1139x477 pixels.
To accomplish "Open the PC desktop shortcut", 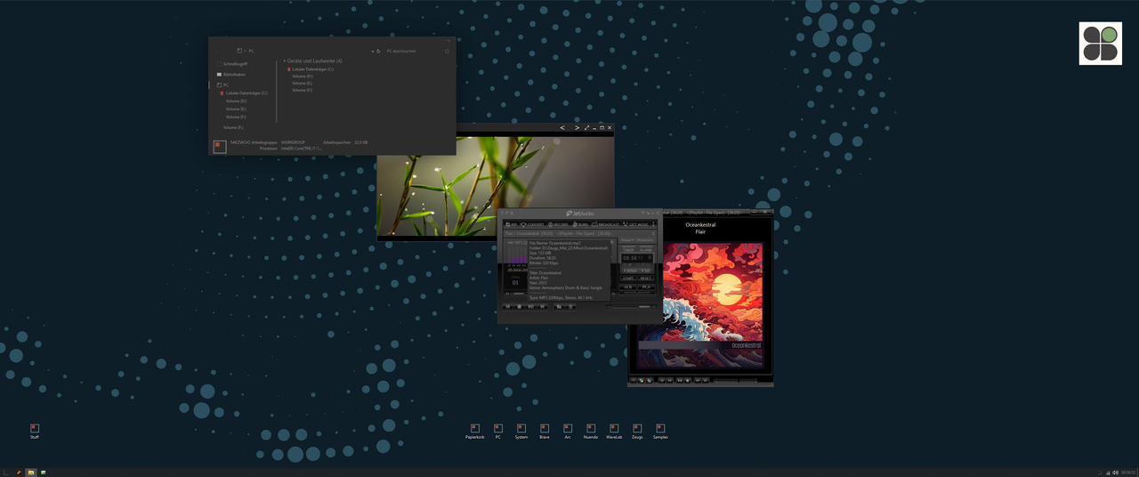I will click(498, 432).
